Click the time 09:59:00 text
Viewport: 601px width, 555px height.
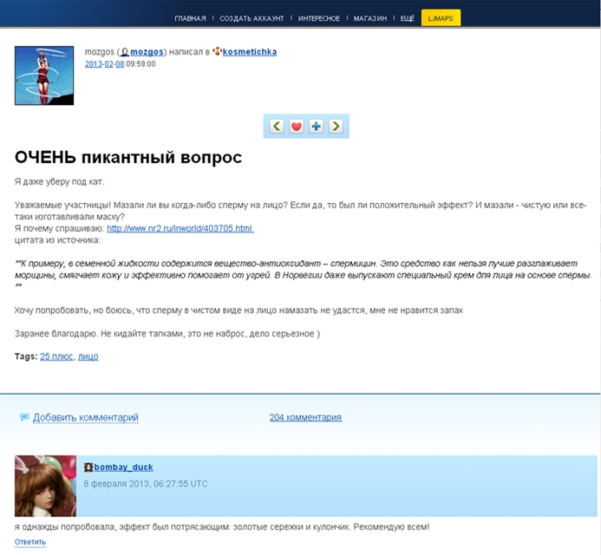(x=140, y=64)
